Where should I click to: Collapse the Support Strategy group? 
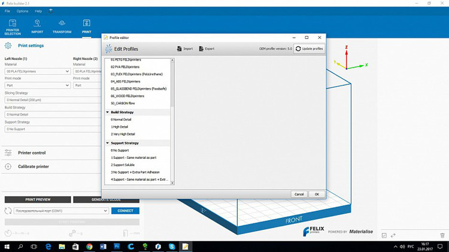[107, 143]
